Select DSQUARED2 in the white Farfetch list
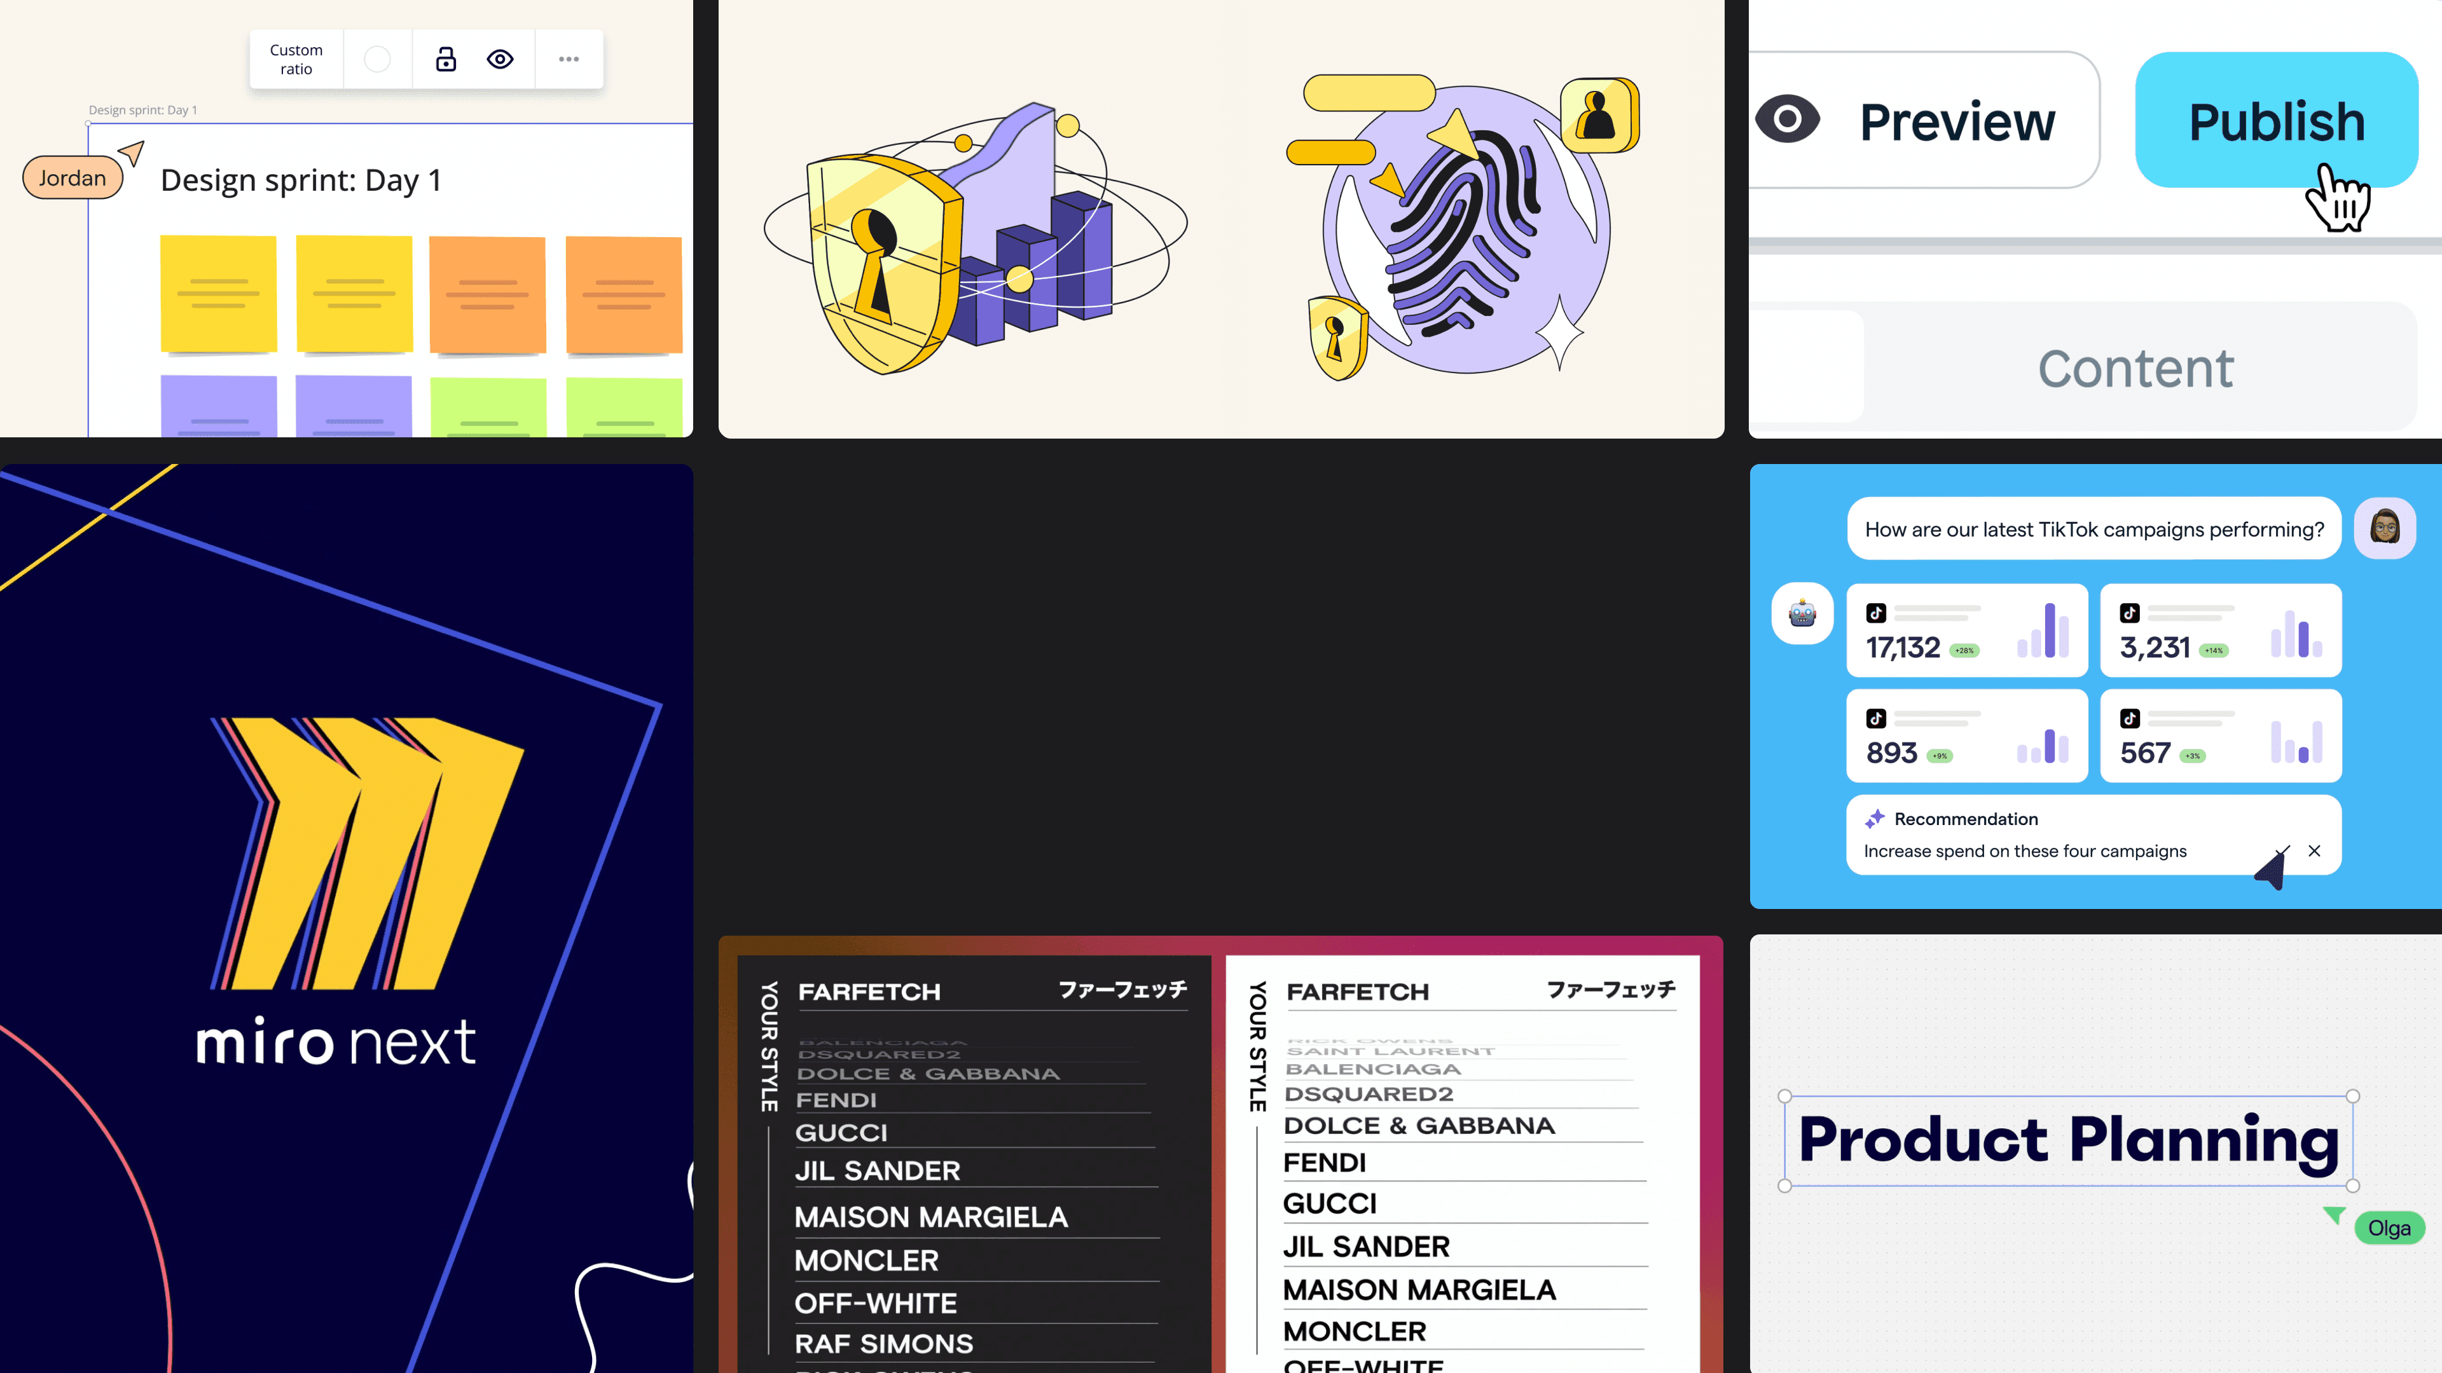 tap(1369, 1093)
